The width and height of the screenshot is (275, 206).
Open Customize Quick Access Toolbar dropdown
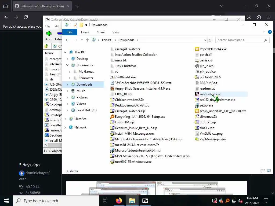click(86, 25)
